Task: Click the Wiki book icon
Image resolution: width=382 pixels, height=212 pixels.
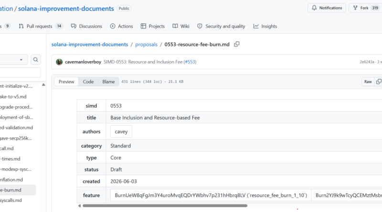Action: click(175, 26)
